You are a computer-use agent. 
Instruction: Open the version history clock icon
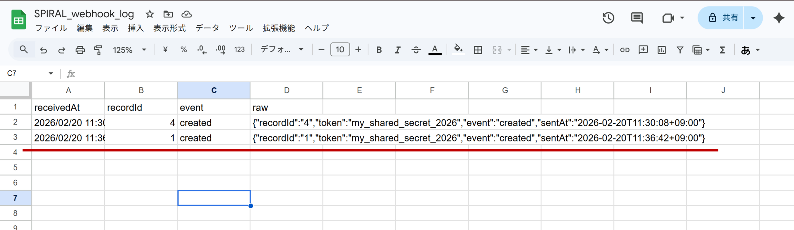coord(608,18)
